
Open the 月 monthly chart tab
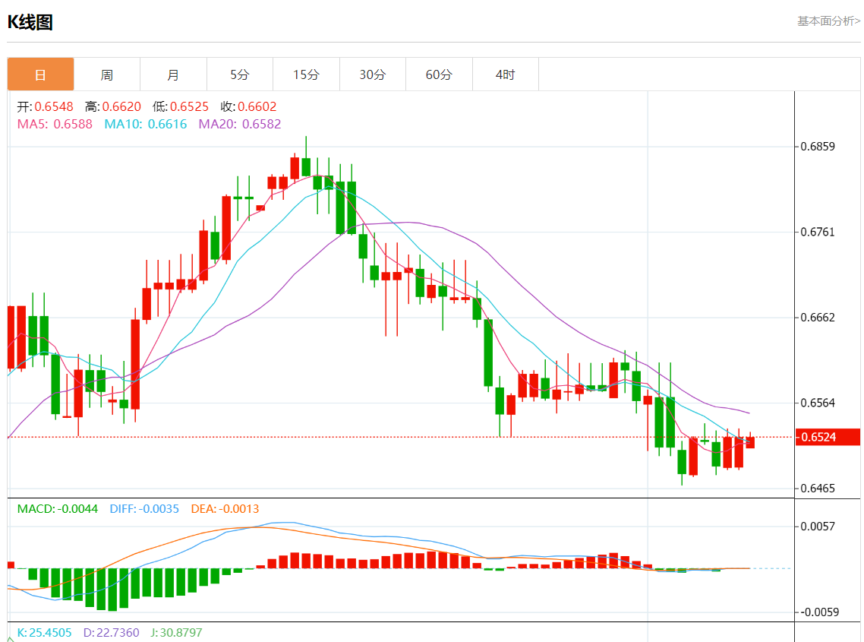[173, 74]
